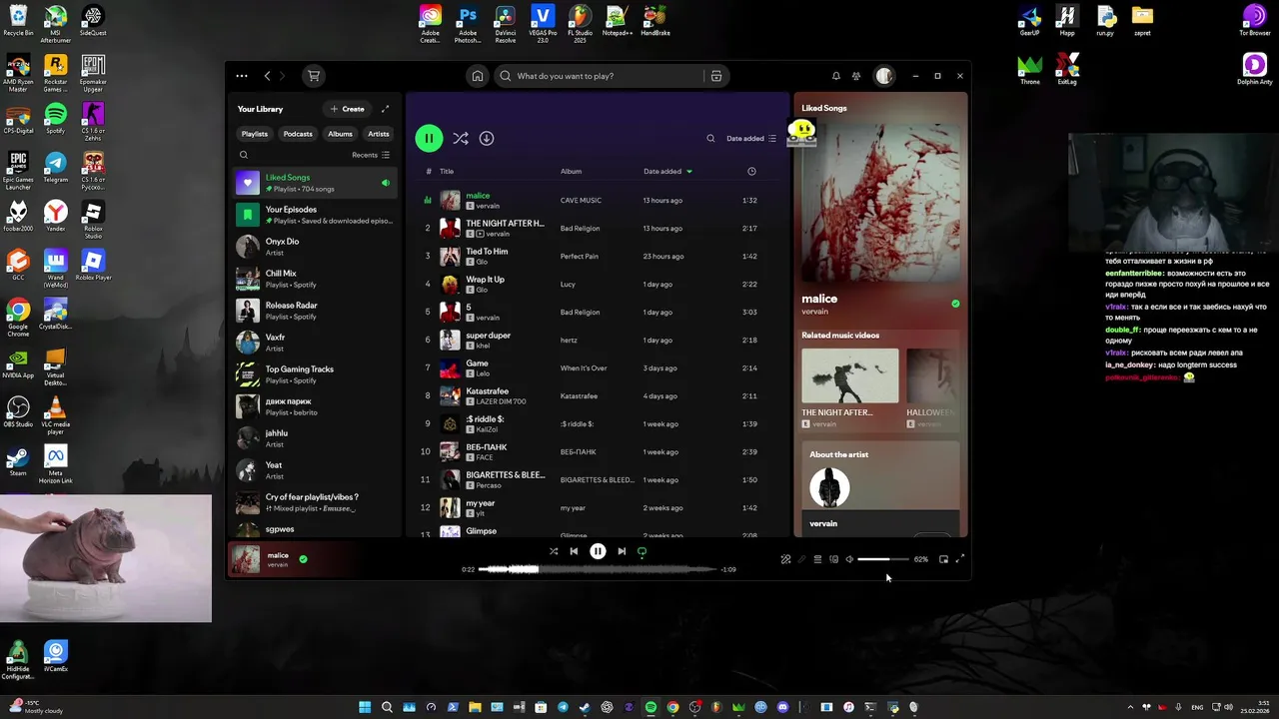Pause playback in the bottom player bar

click(x=598, y=551)
